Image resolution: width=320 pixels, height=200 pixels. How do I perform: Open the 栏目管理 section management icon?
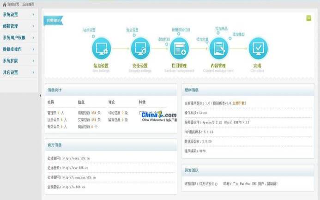click(180, 48)
